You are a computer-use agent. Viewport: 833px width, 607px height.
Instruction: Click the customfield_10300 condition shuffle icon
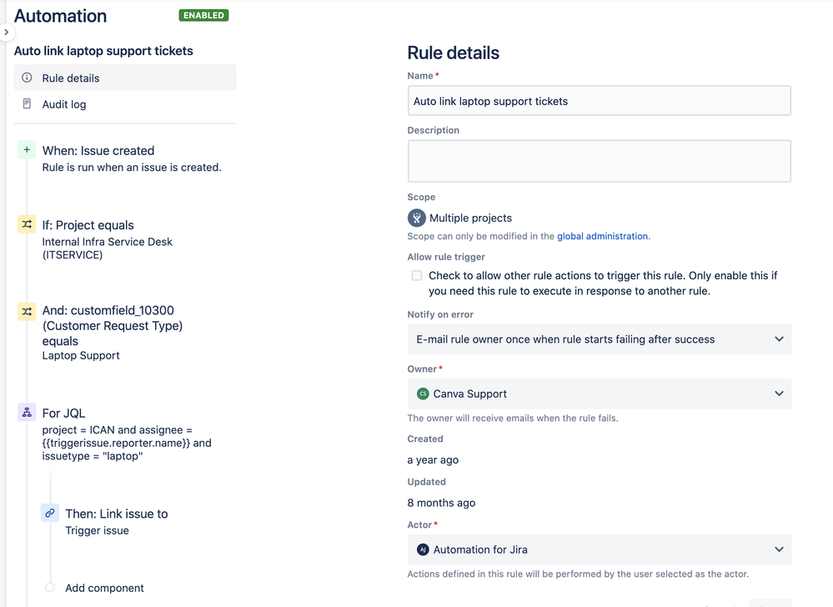pyautogui.click(x=27, y=311)
